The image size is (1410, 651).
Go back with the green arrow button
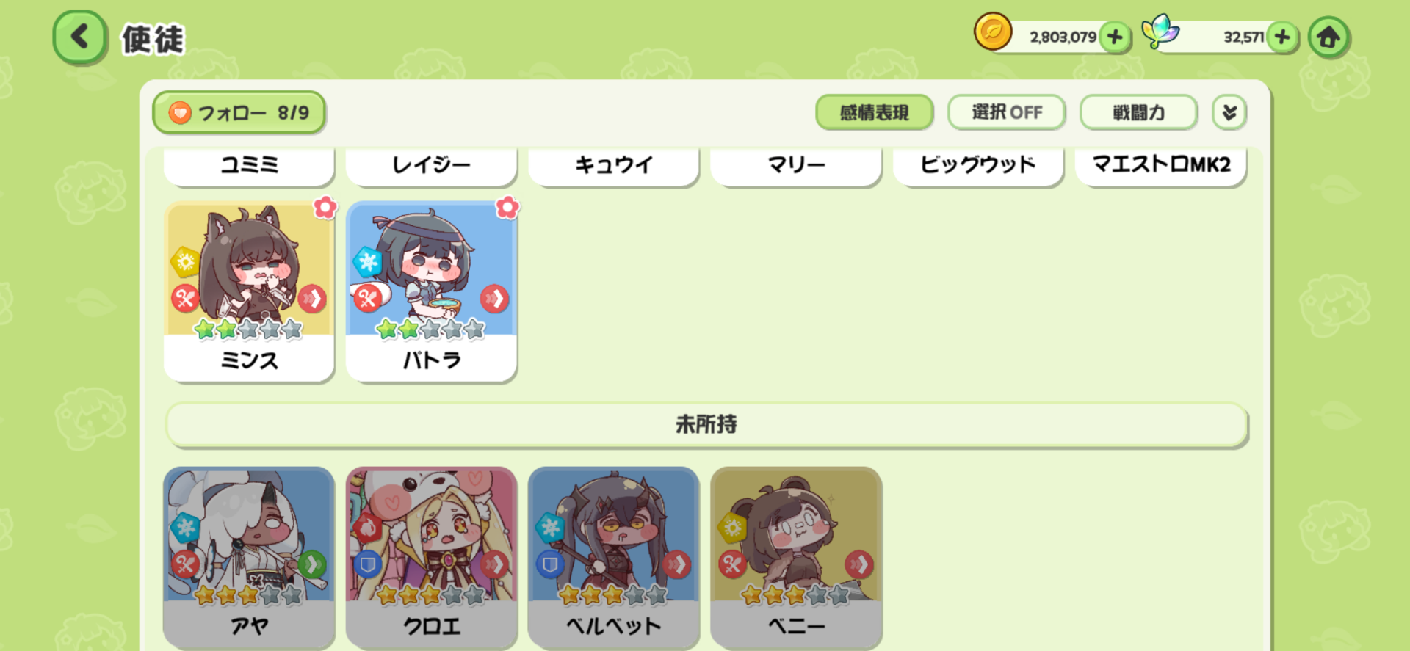pyautogui.click(x=80, y=37)
